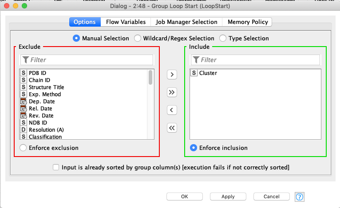
Task: Click the add selected column arrow button
Action: click(x=172, y=74)
